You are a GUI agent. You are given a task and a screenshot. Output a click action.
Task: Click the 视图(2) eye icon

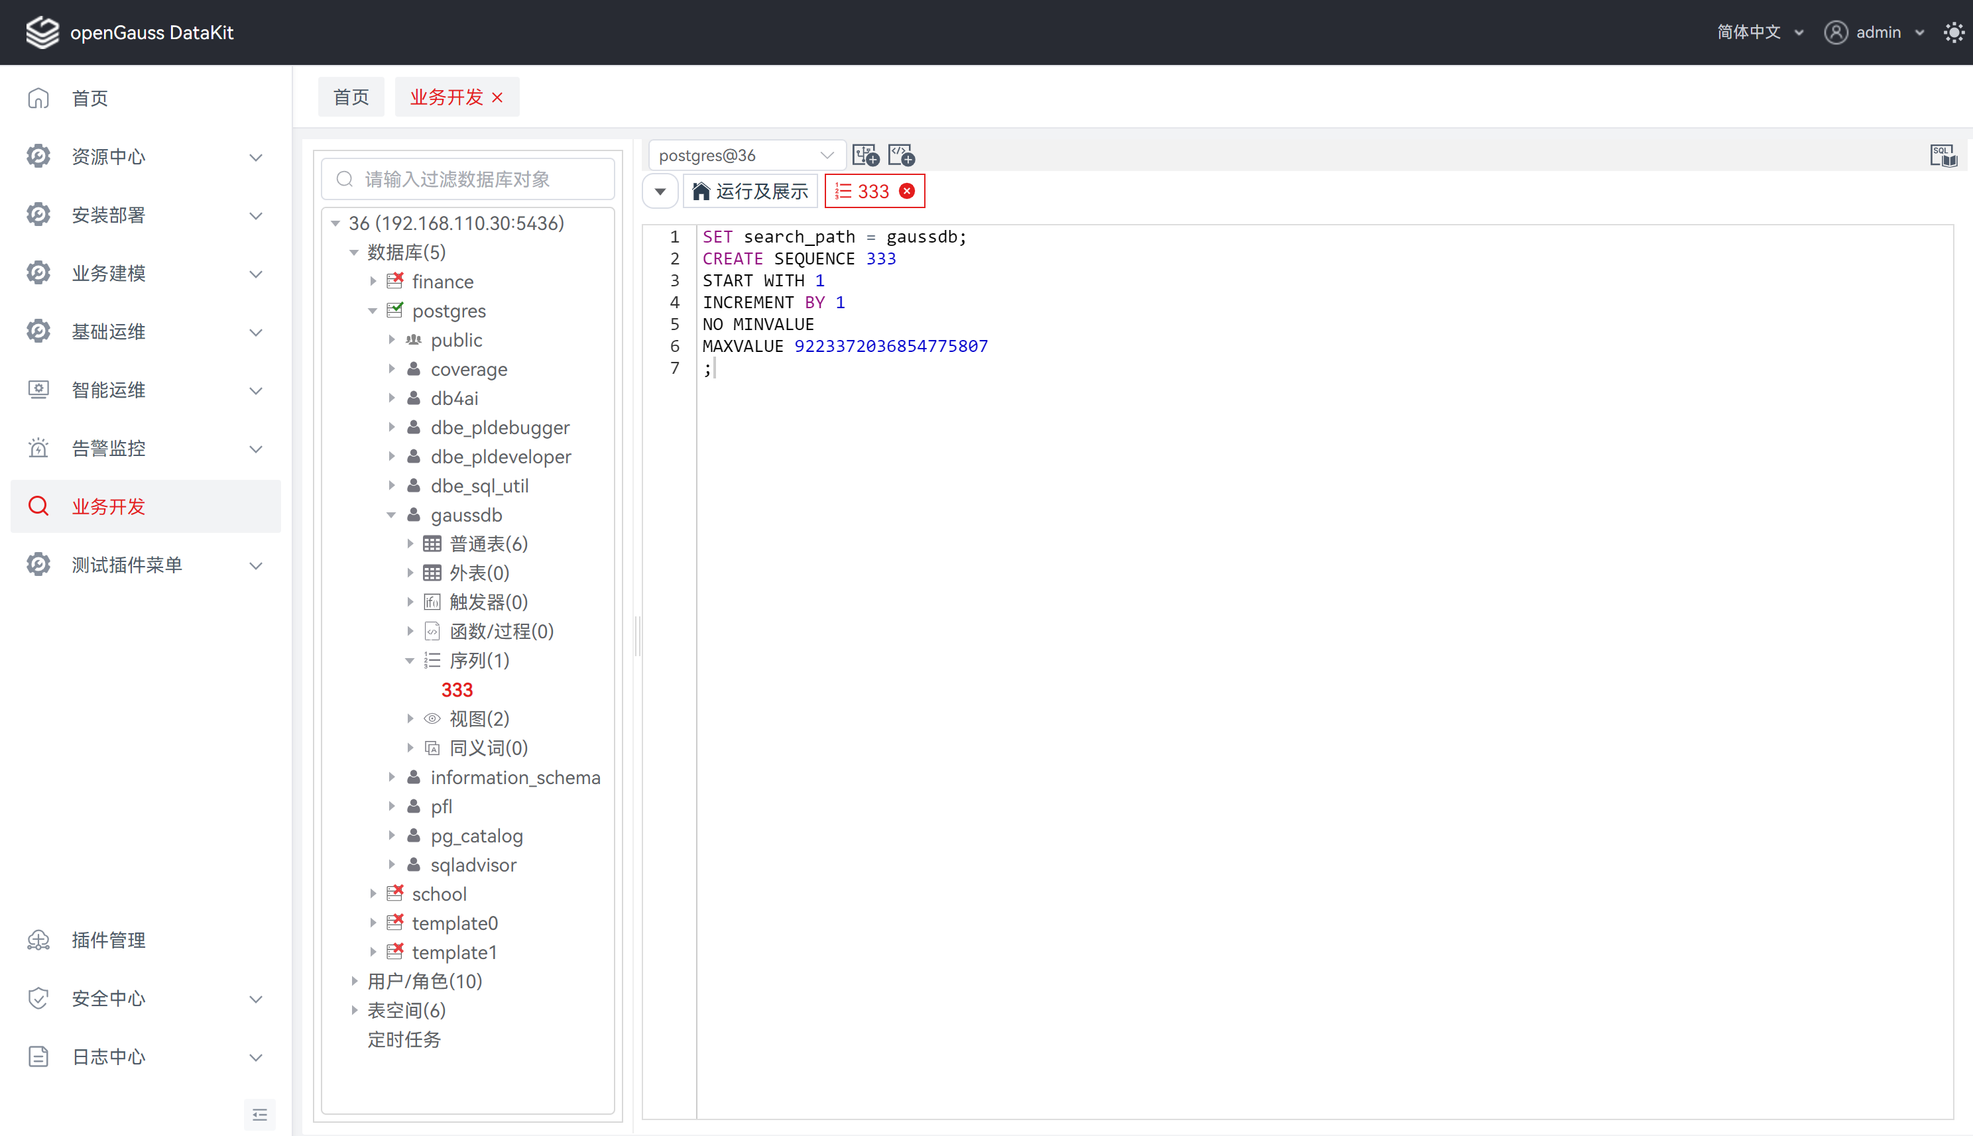(432, 718)
